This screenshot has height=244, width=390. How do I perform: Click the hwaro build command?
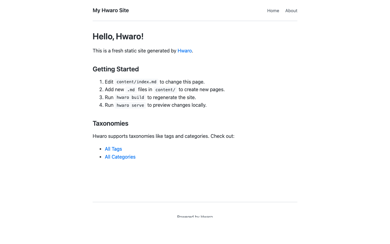coord(130,98)
